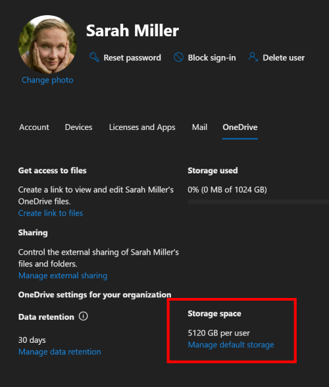Open the Data retention info icon
The image size is (329, 387).
83,316
